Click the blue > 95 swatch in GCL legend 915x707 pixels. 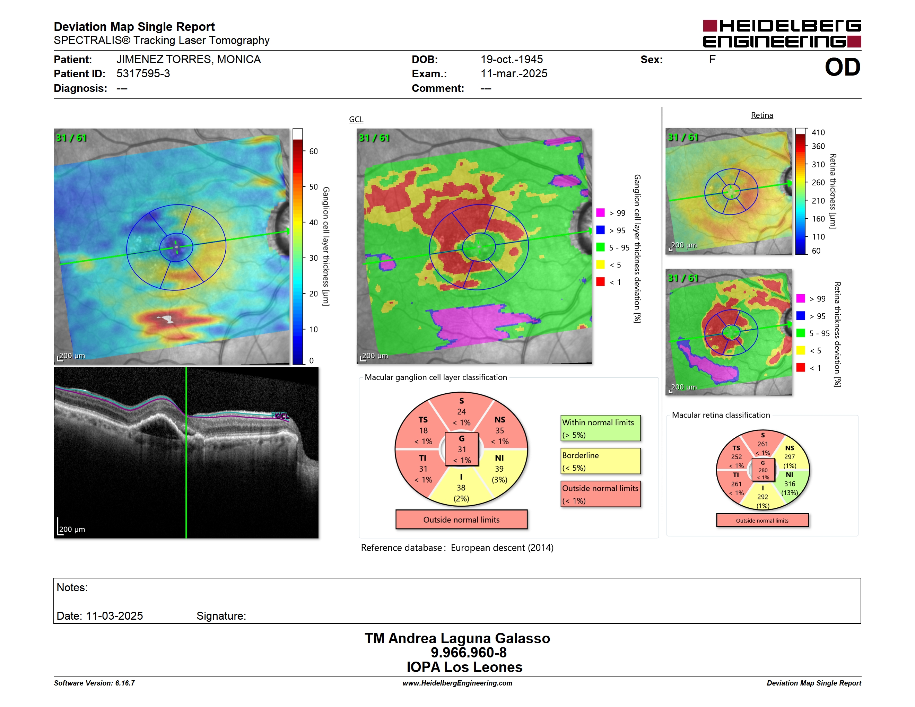click(600, 230)
